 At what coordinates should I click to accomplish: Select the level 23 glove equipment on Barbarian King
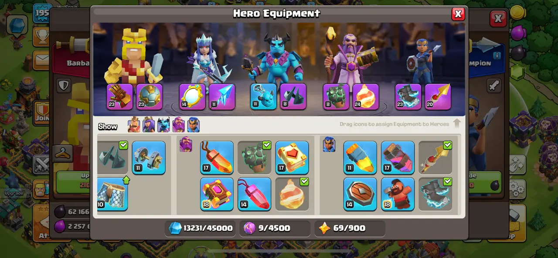point(120,96)
